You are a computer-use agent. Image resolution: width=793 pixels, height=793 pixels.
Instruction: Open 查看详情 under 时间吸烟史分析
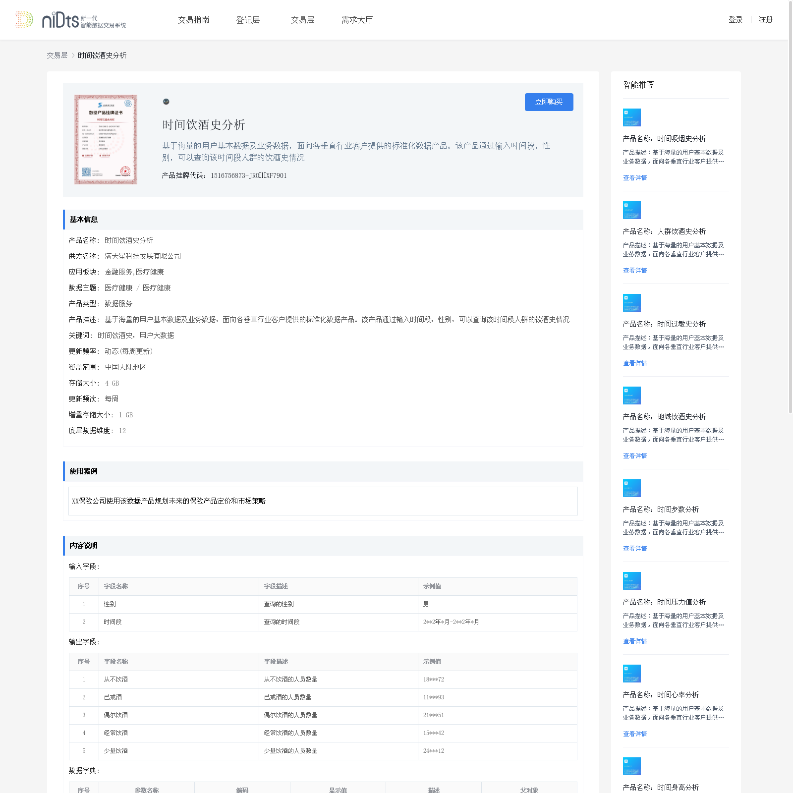635,178
